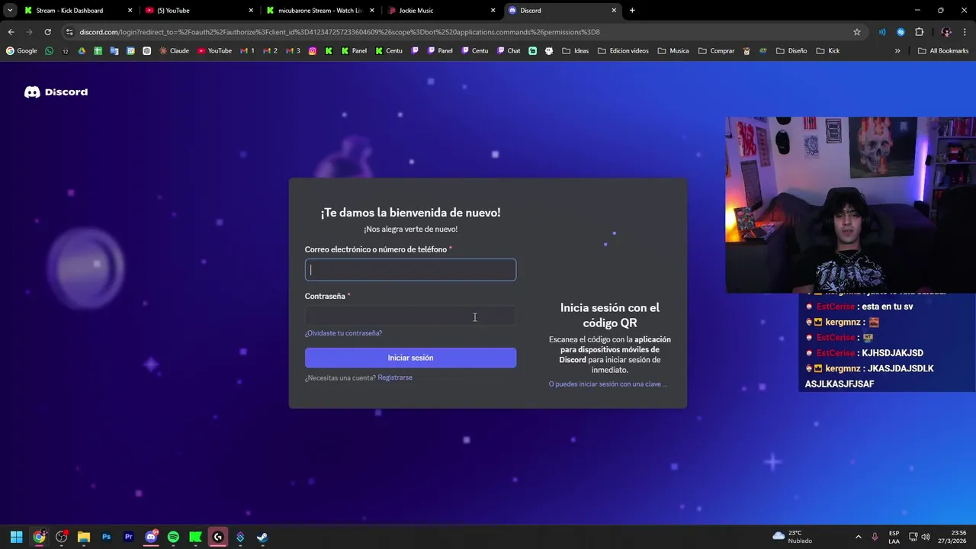Open the Chrome three-dot menu
Viewport: 976px width, 549px height.
[965, 32]
